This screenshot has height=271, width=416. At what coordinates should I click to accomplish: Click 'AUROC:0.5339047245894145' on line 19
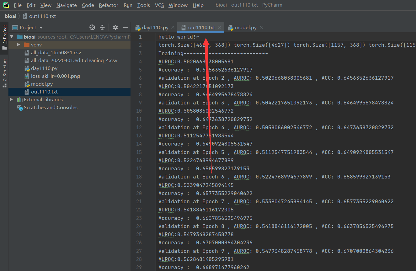[196, 185]
